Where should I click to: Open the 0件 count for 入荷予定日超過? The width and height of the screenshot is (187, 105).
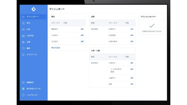[x=132, y=69]
